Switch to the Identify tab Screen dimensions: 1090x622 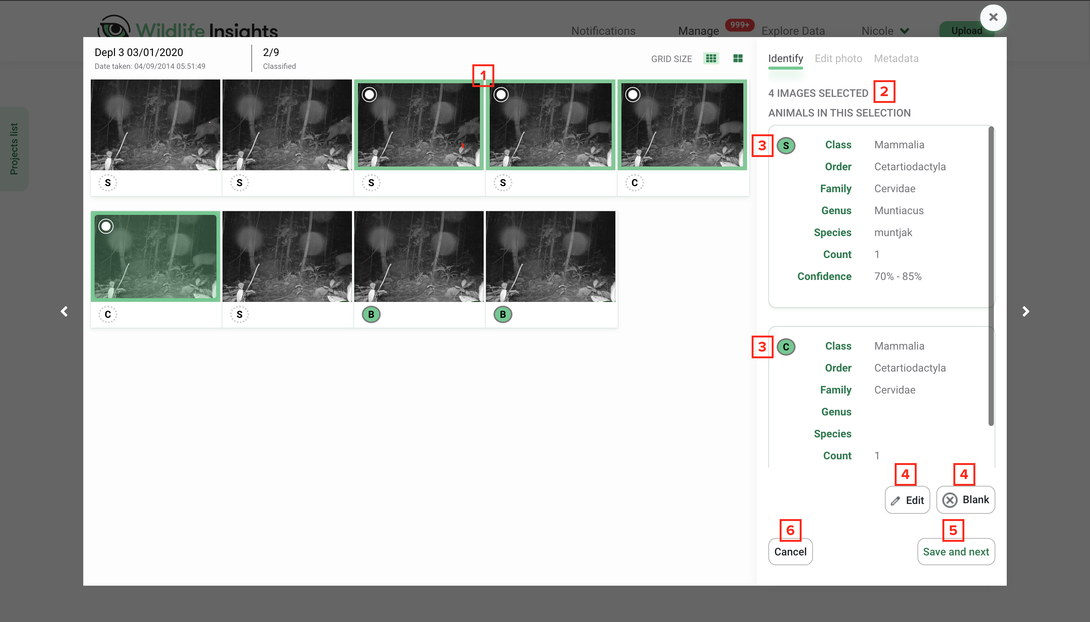pyautogui.click(x=785, y=59)
